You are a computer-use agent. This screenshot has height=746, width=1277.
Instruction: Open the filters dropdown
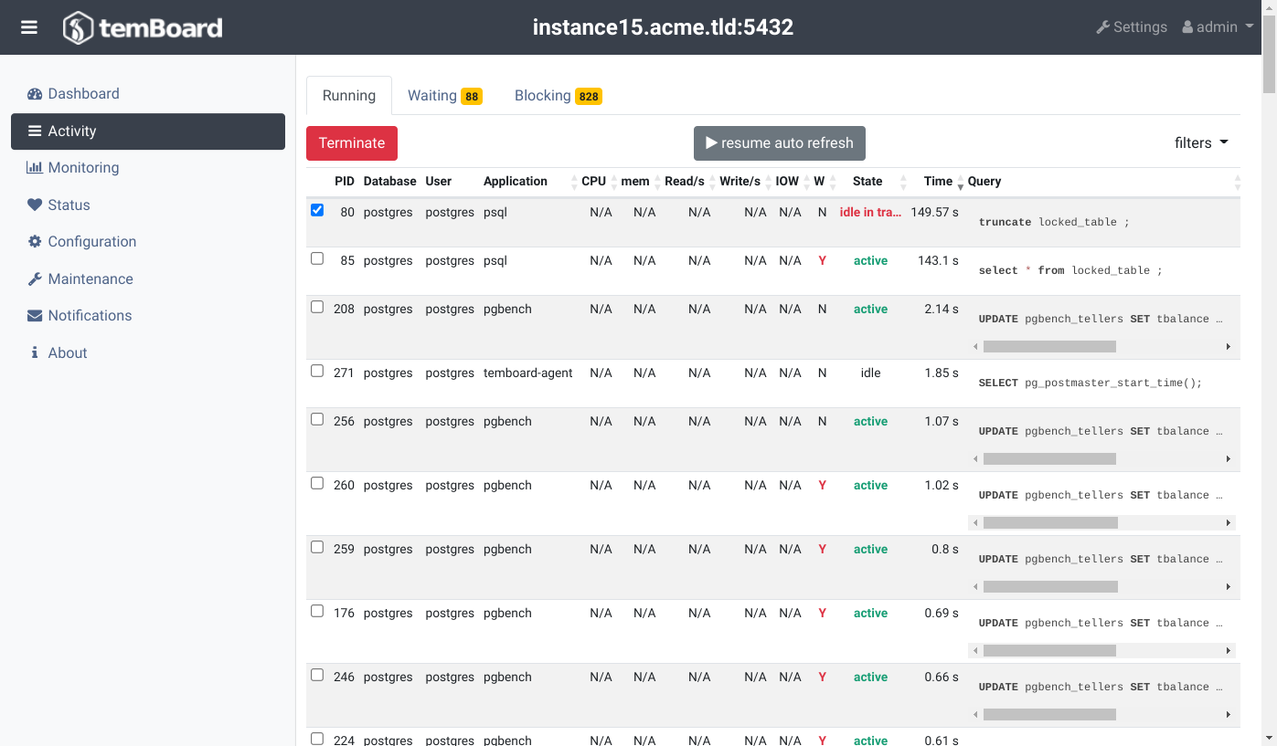pyautogui.click(x=1201, y=142)
